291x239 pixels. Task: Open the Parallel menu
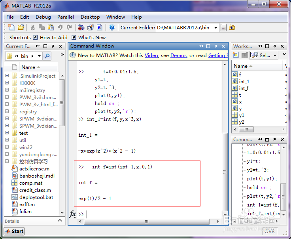[x=66, y=17]
